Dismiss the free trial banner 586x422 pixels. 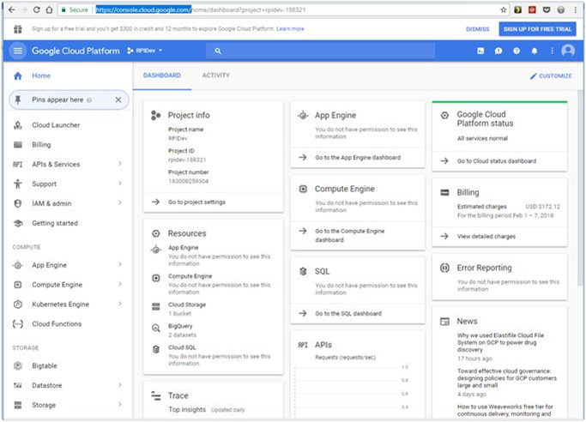pos(477,28)
